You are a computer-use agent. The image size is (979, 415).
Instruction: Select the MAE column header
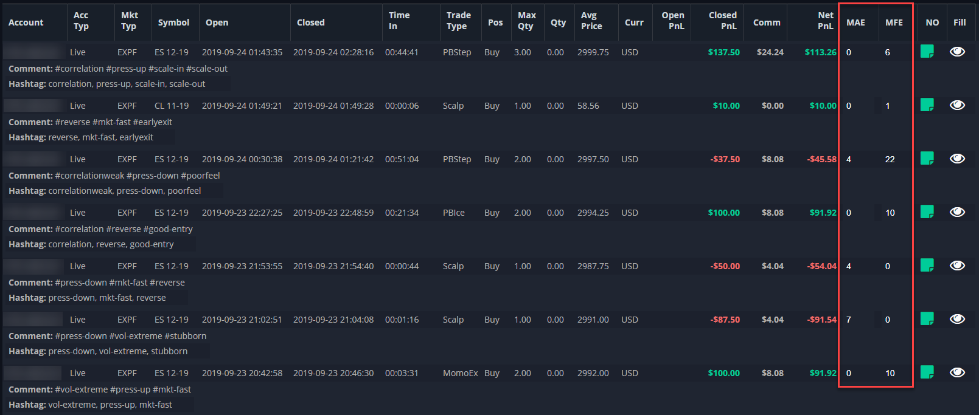855,22
